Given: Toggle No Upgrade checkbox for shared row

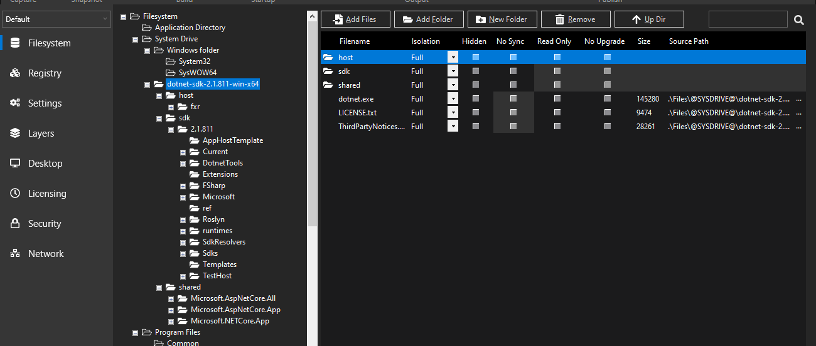Looking at the screenshot, I should (x=608, y=85).
